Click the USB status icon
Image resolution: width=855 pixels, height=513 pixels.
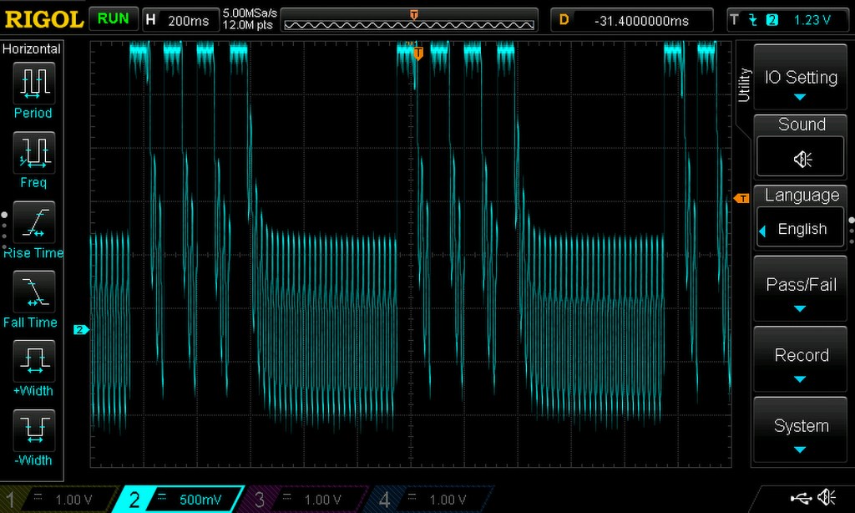pyautogui.click(x=802, y=498)
